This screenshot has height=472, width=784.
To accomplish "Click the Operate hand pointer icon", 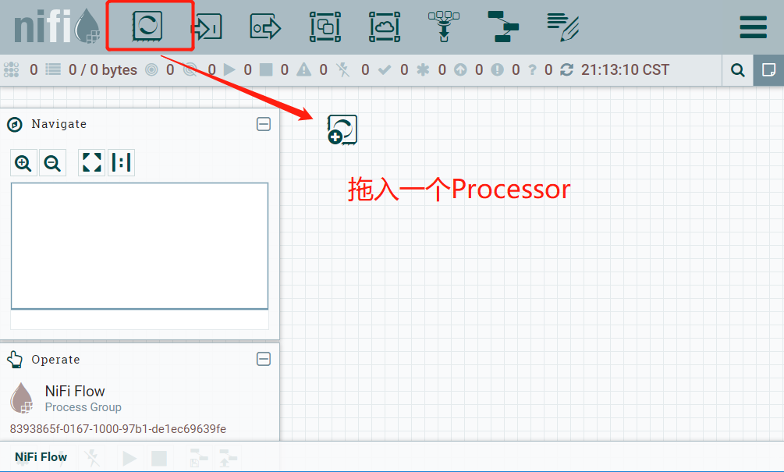I will 15,360.
